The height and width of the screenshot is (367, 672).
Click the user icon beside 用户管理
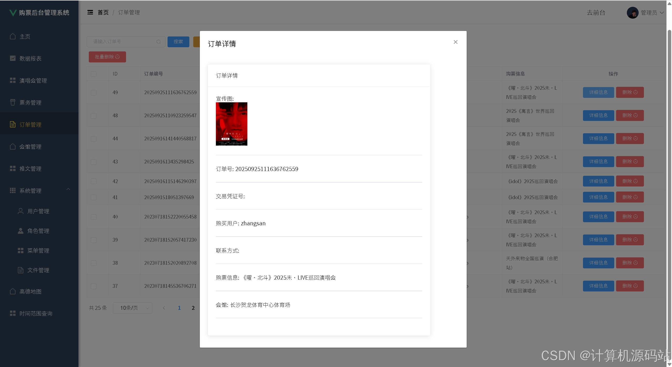pos(20,211)
